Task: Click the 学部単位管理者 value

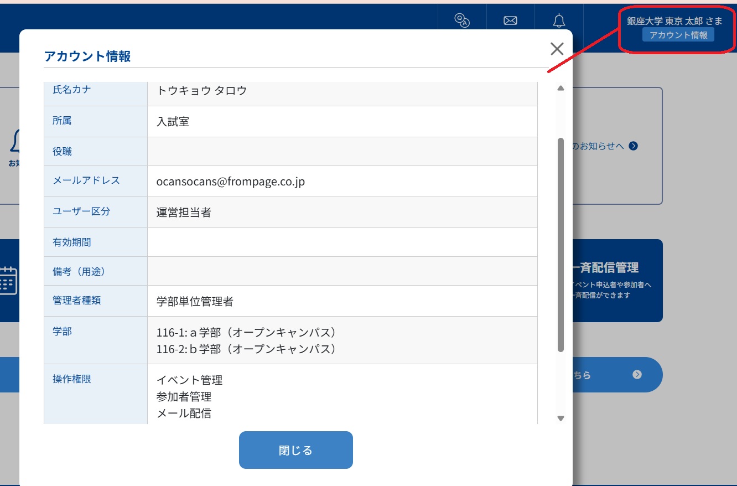Action: [x=195, y=302]
